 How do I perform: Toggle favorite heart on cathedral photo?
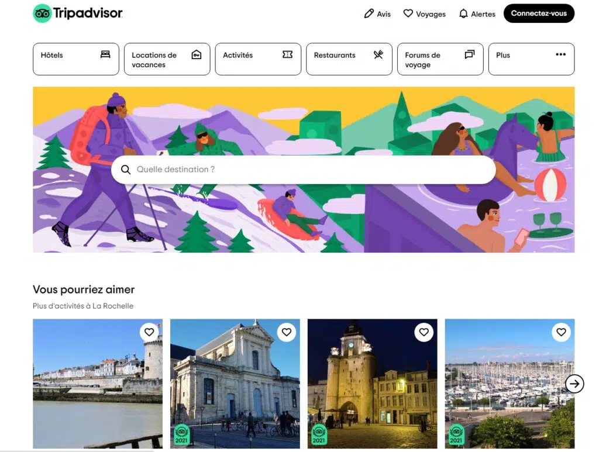click(287, 332)
